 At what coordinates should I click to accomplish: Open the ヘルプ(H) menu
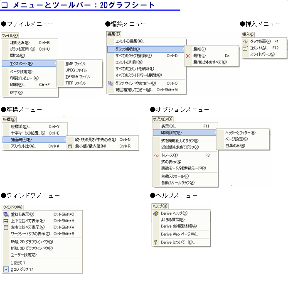coord(160,206)
